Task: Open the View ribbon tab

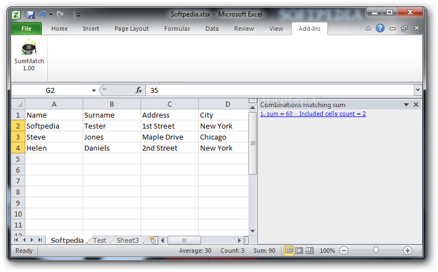Action: tap(276, 29)
